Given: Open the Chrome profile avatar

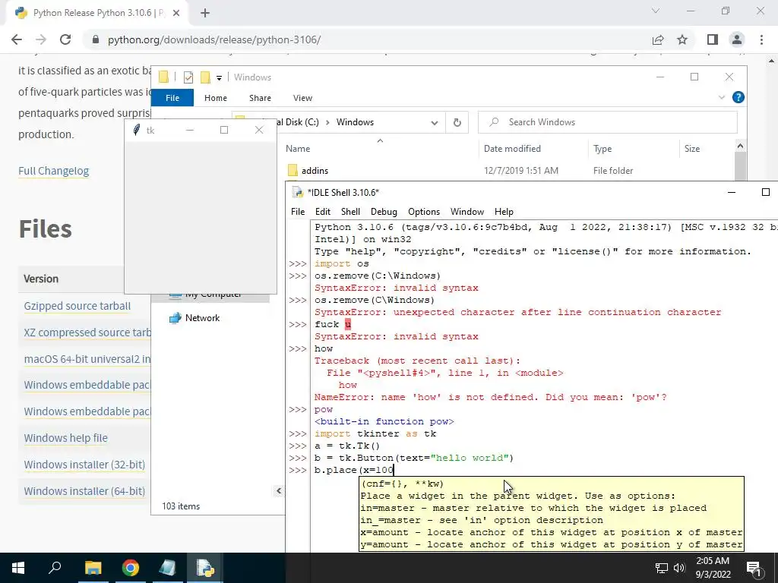Looking at the screenshot, I should coord(737,39).
